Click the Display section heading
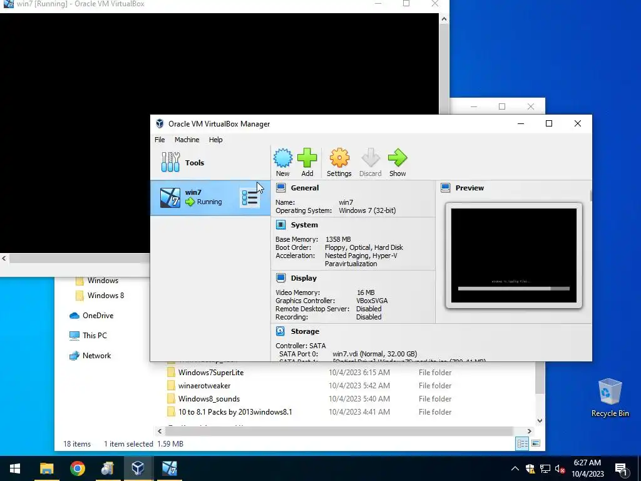Image resolution: width=641 pixels, height=481 pixels. (304, 277)
